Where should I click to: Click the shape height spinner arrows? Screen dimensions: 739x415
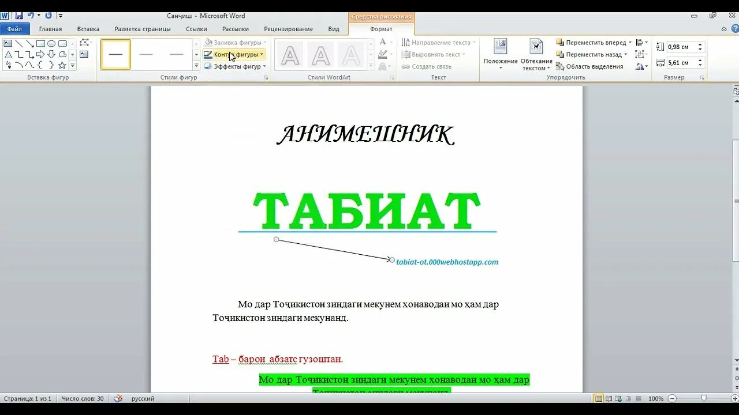[700, 47]
